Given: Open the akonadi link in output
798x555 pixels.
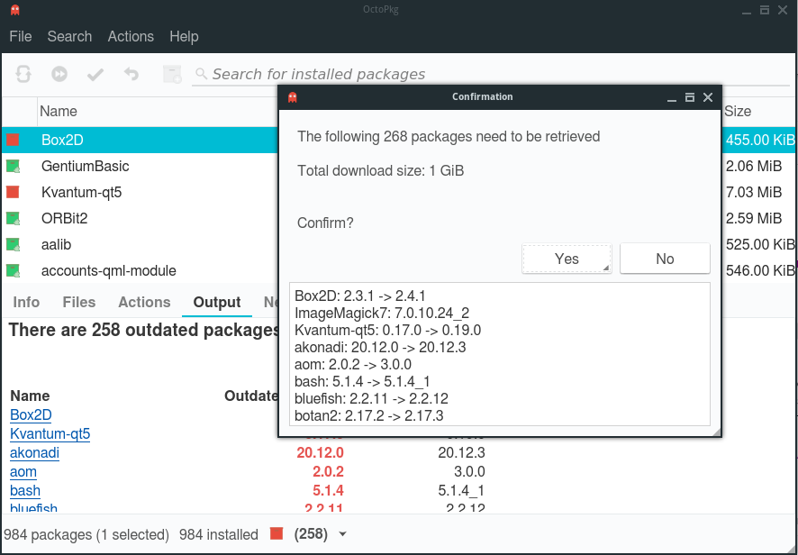Looking at the screenshot, I should [x=34, y=452].
